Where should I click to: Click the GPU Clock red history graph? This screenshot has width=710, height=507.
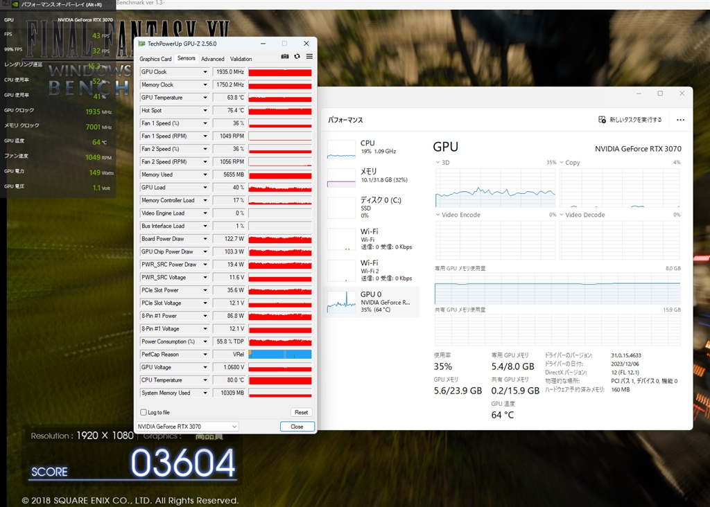[x=280, y=72]
